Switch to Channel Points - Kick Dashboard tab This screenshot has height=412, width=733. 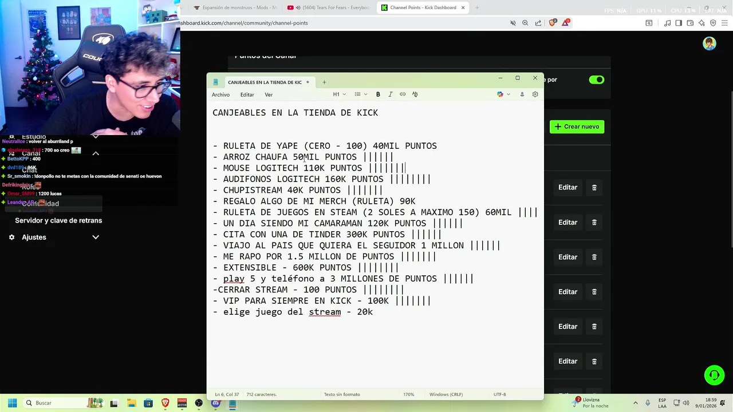click(x=423, y=7)
